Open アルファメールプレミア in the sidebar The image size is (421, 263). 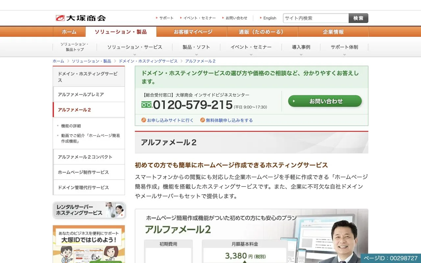tap(89, 94)
